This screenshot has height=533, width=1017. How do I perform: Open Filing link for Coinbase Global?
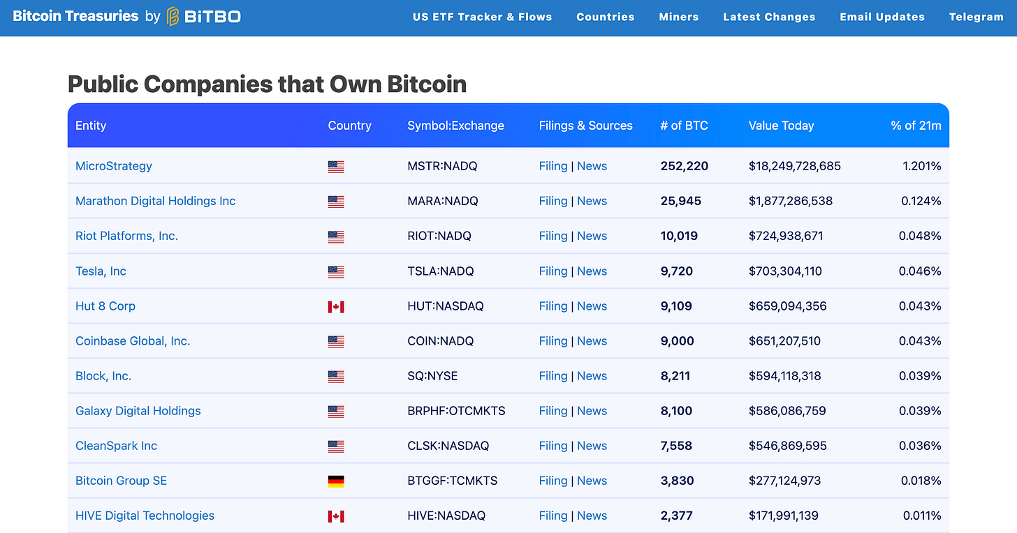553,340
